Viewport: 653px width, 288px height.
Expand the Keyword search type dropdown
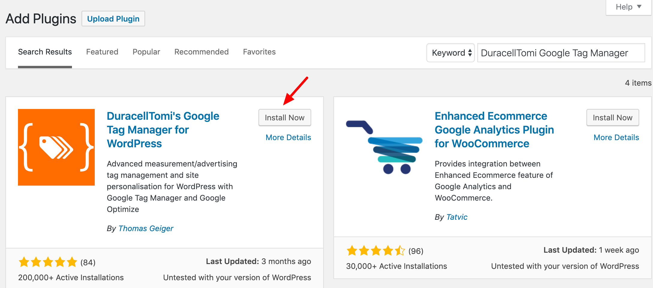451,53
